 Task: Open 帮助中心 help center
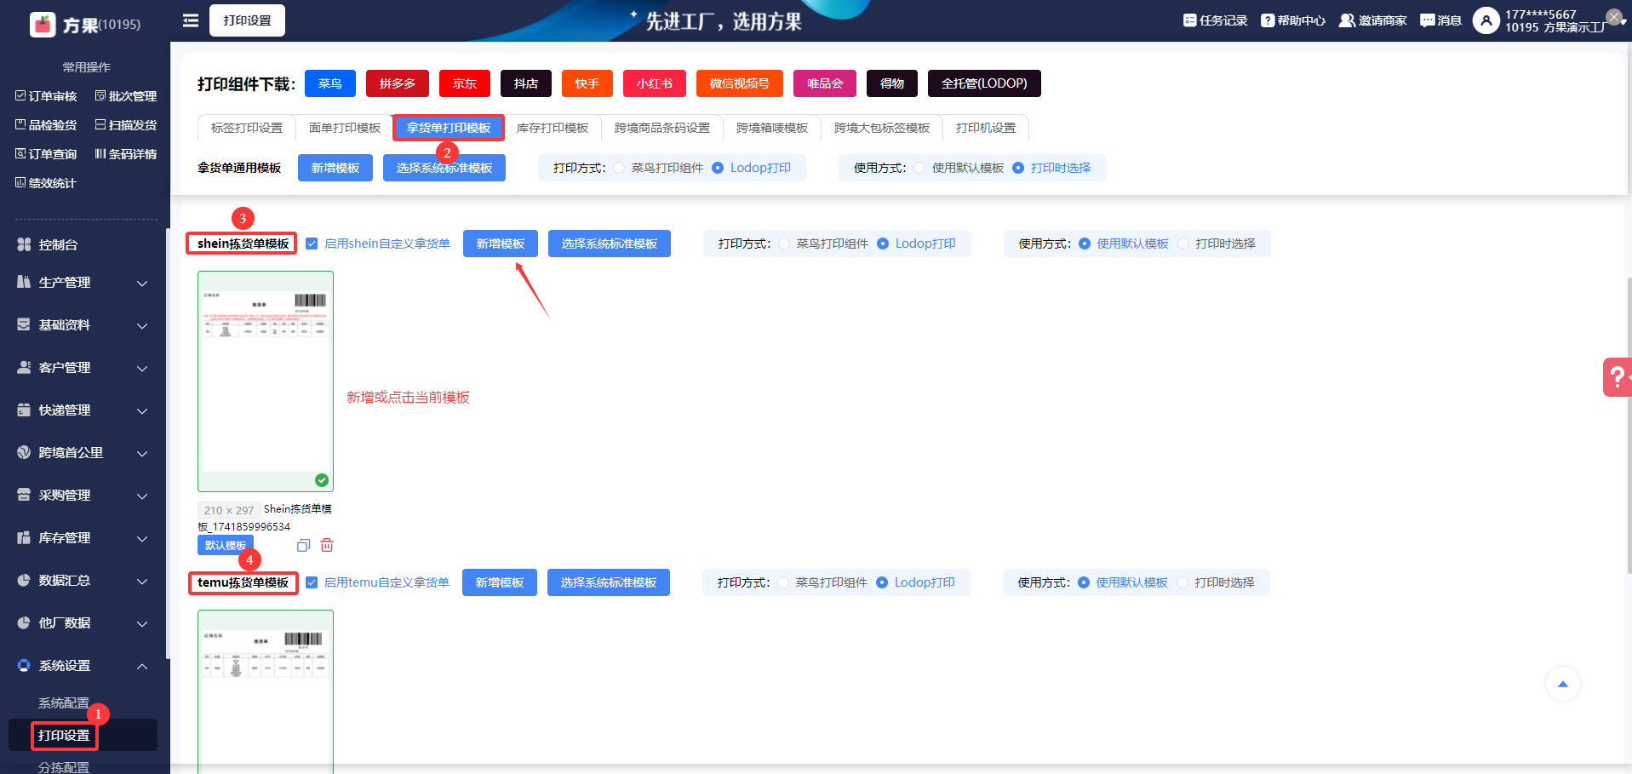click(x=1293, y=20)
